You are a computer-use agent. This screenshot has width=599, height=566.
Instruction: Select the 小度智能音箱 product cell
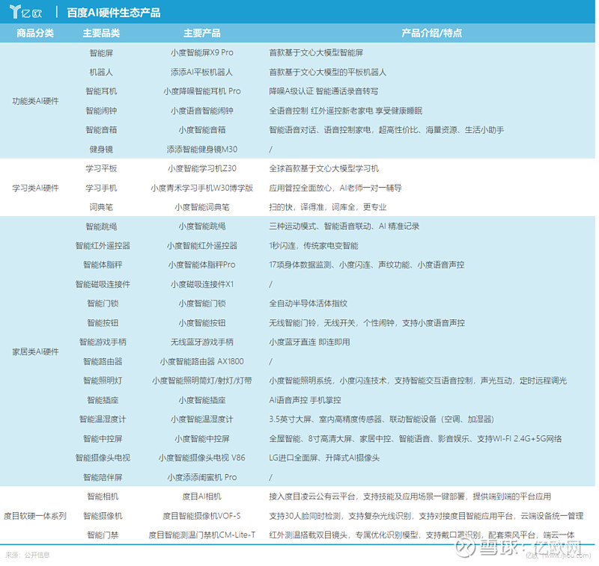coord(201,130)
